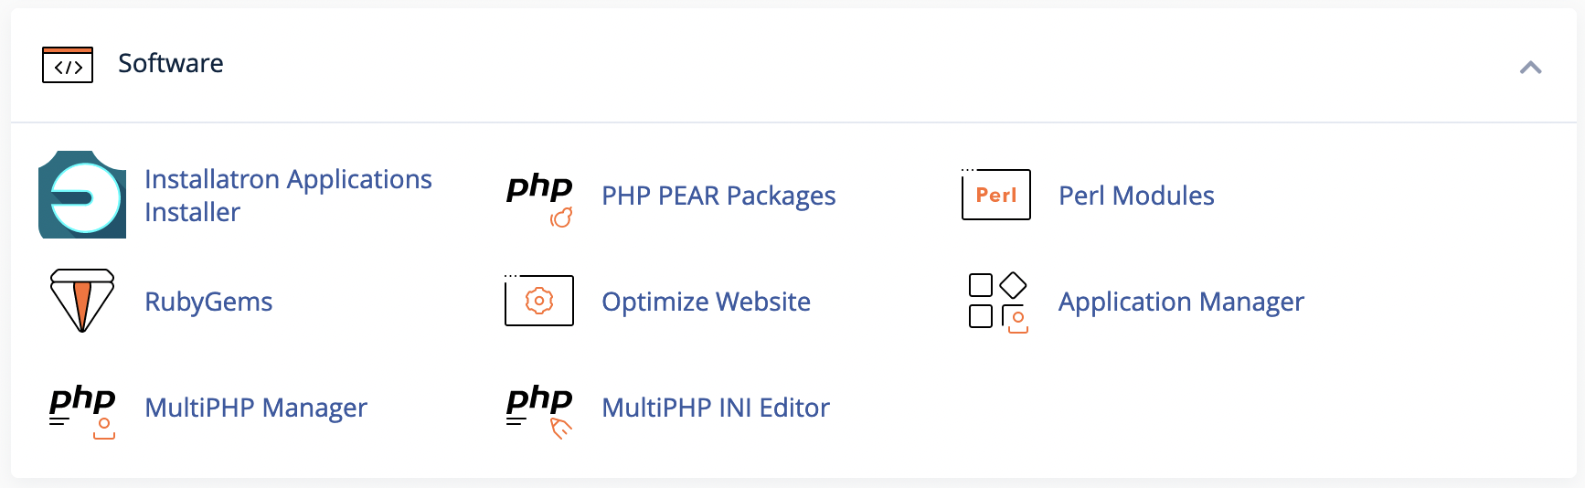
Task: Click the Application Manager squares icon
Action: pyautogui.click(x=997, y=302)
